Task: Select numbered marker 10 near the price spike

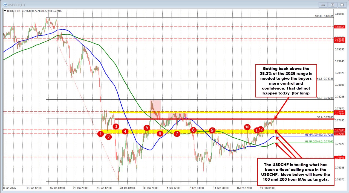Action: [x=247, y=127]
